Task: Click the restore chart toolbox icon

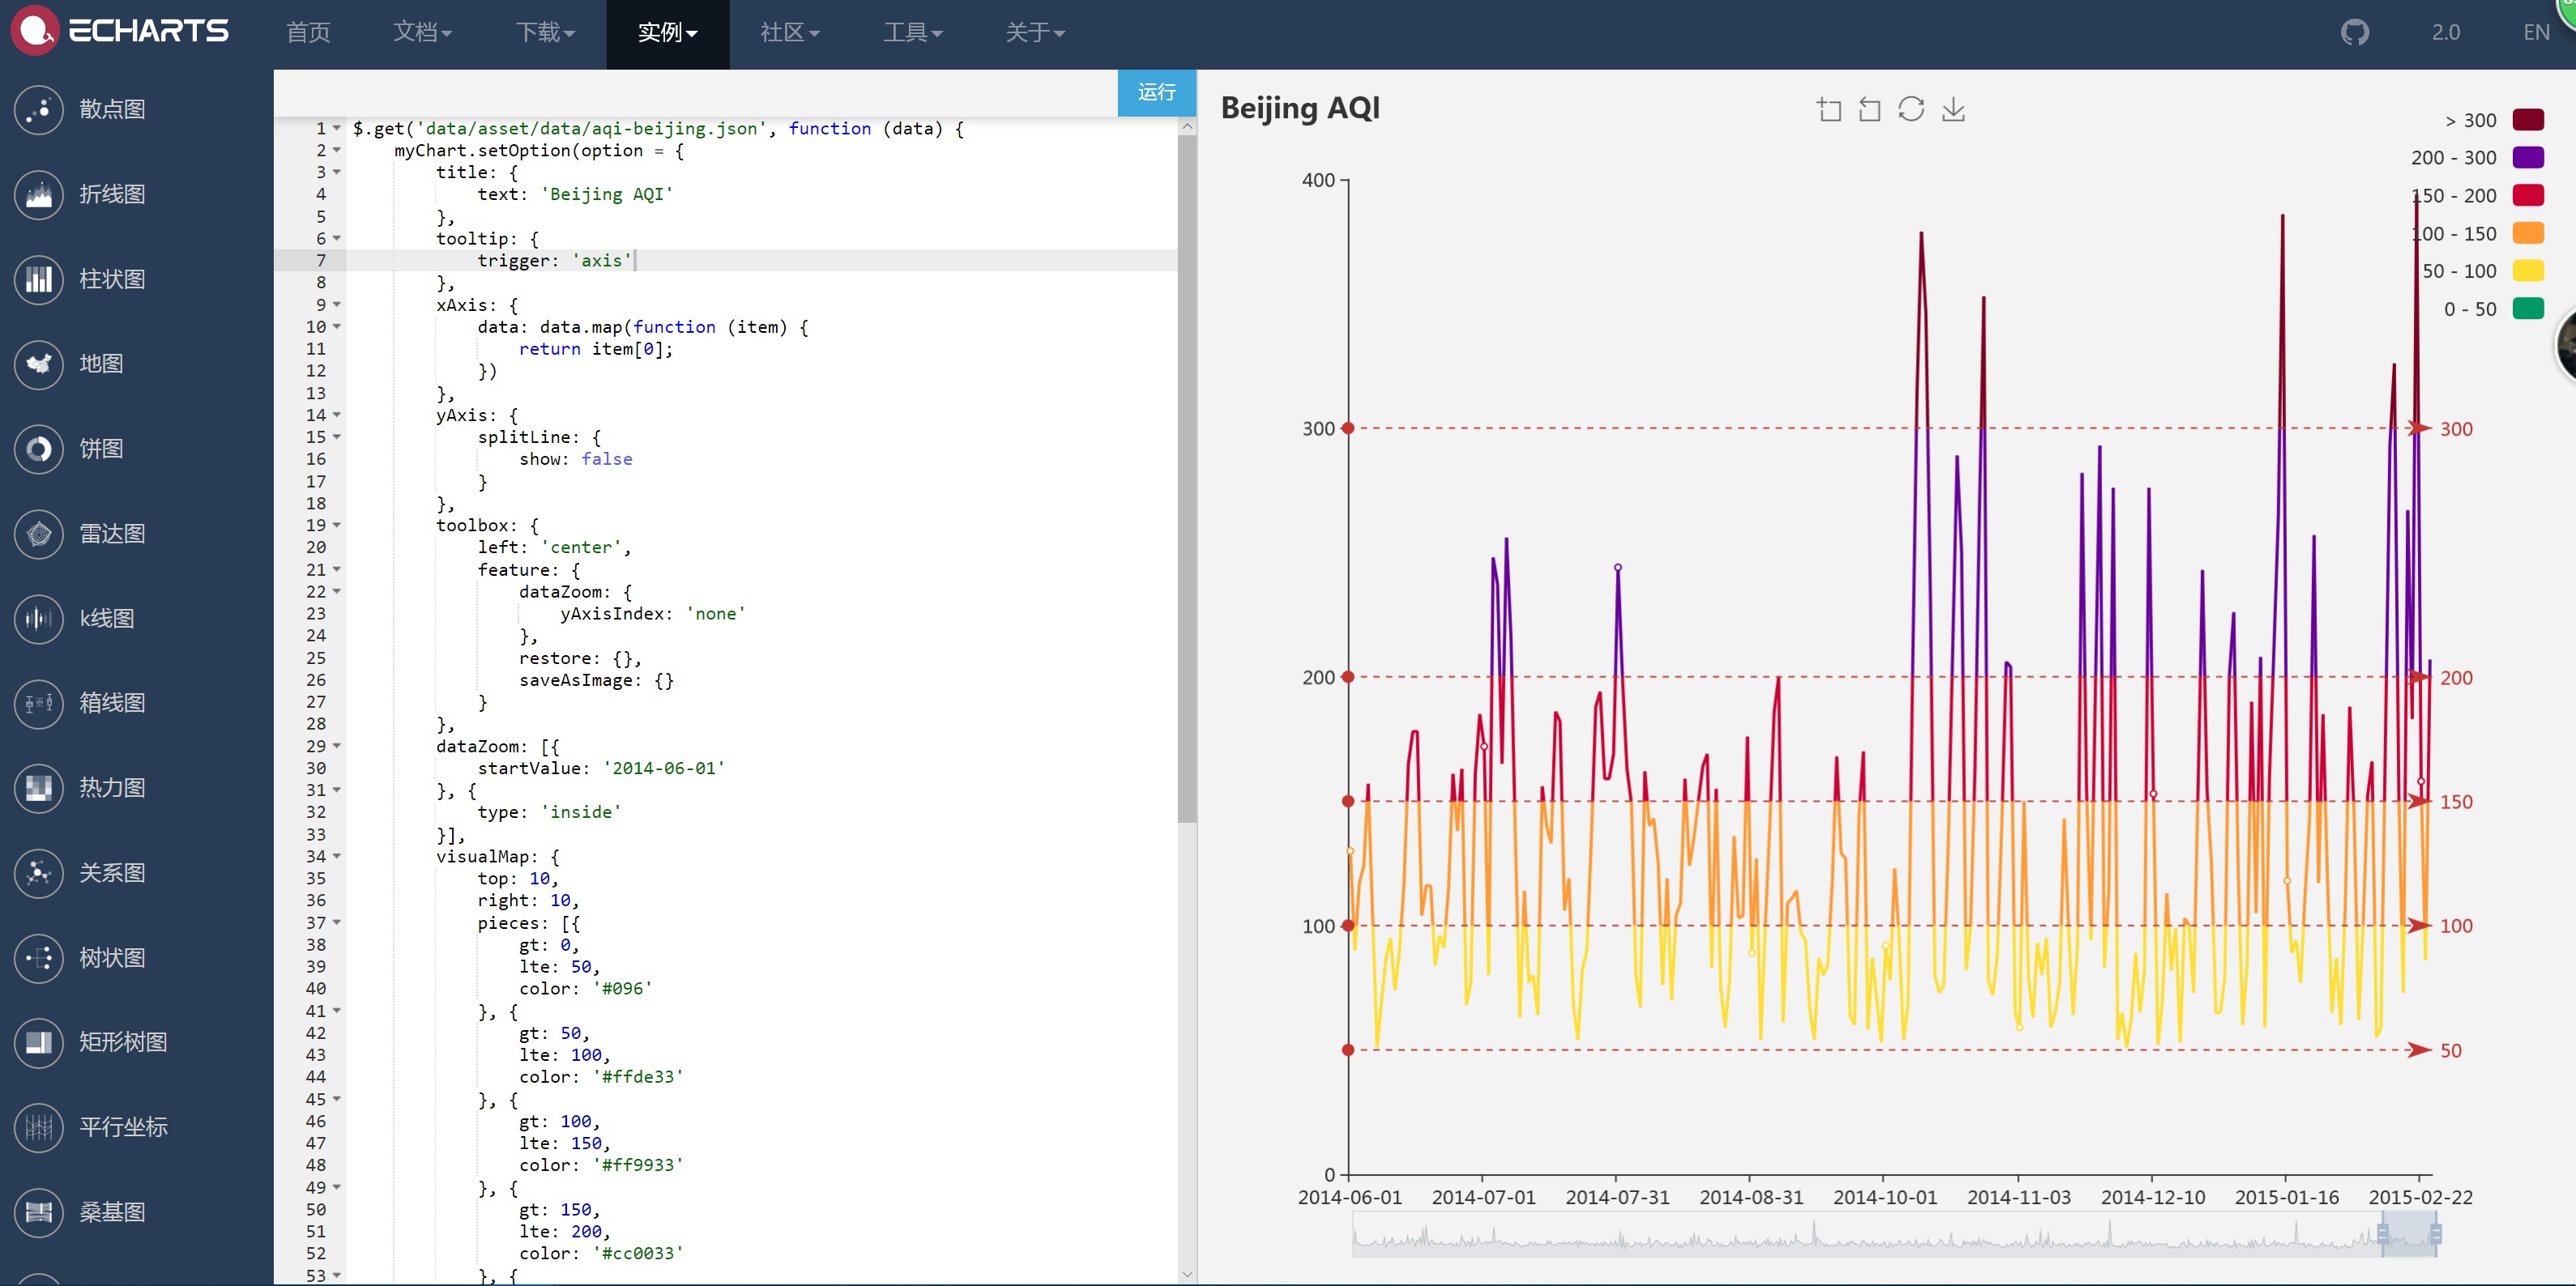Action: [1911, 109]
